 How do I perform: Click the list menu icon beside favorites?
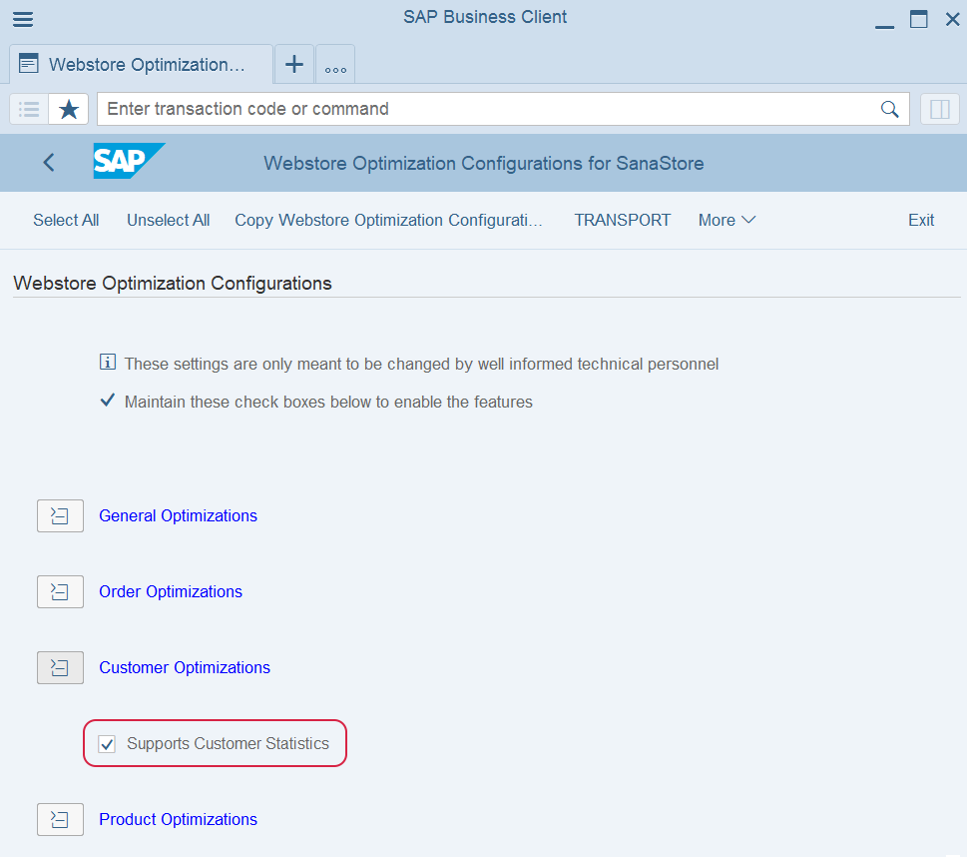(x=29, y=109)
